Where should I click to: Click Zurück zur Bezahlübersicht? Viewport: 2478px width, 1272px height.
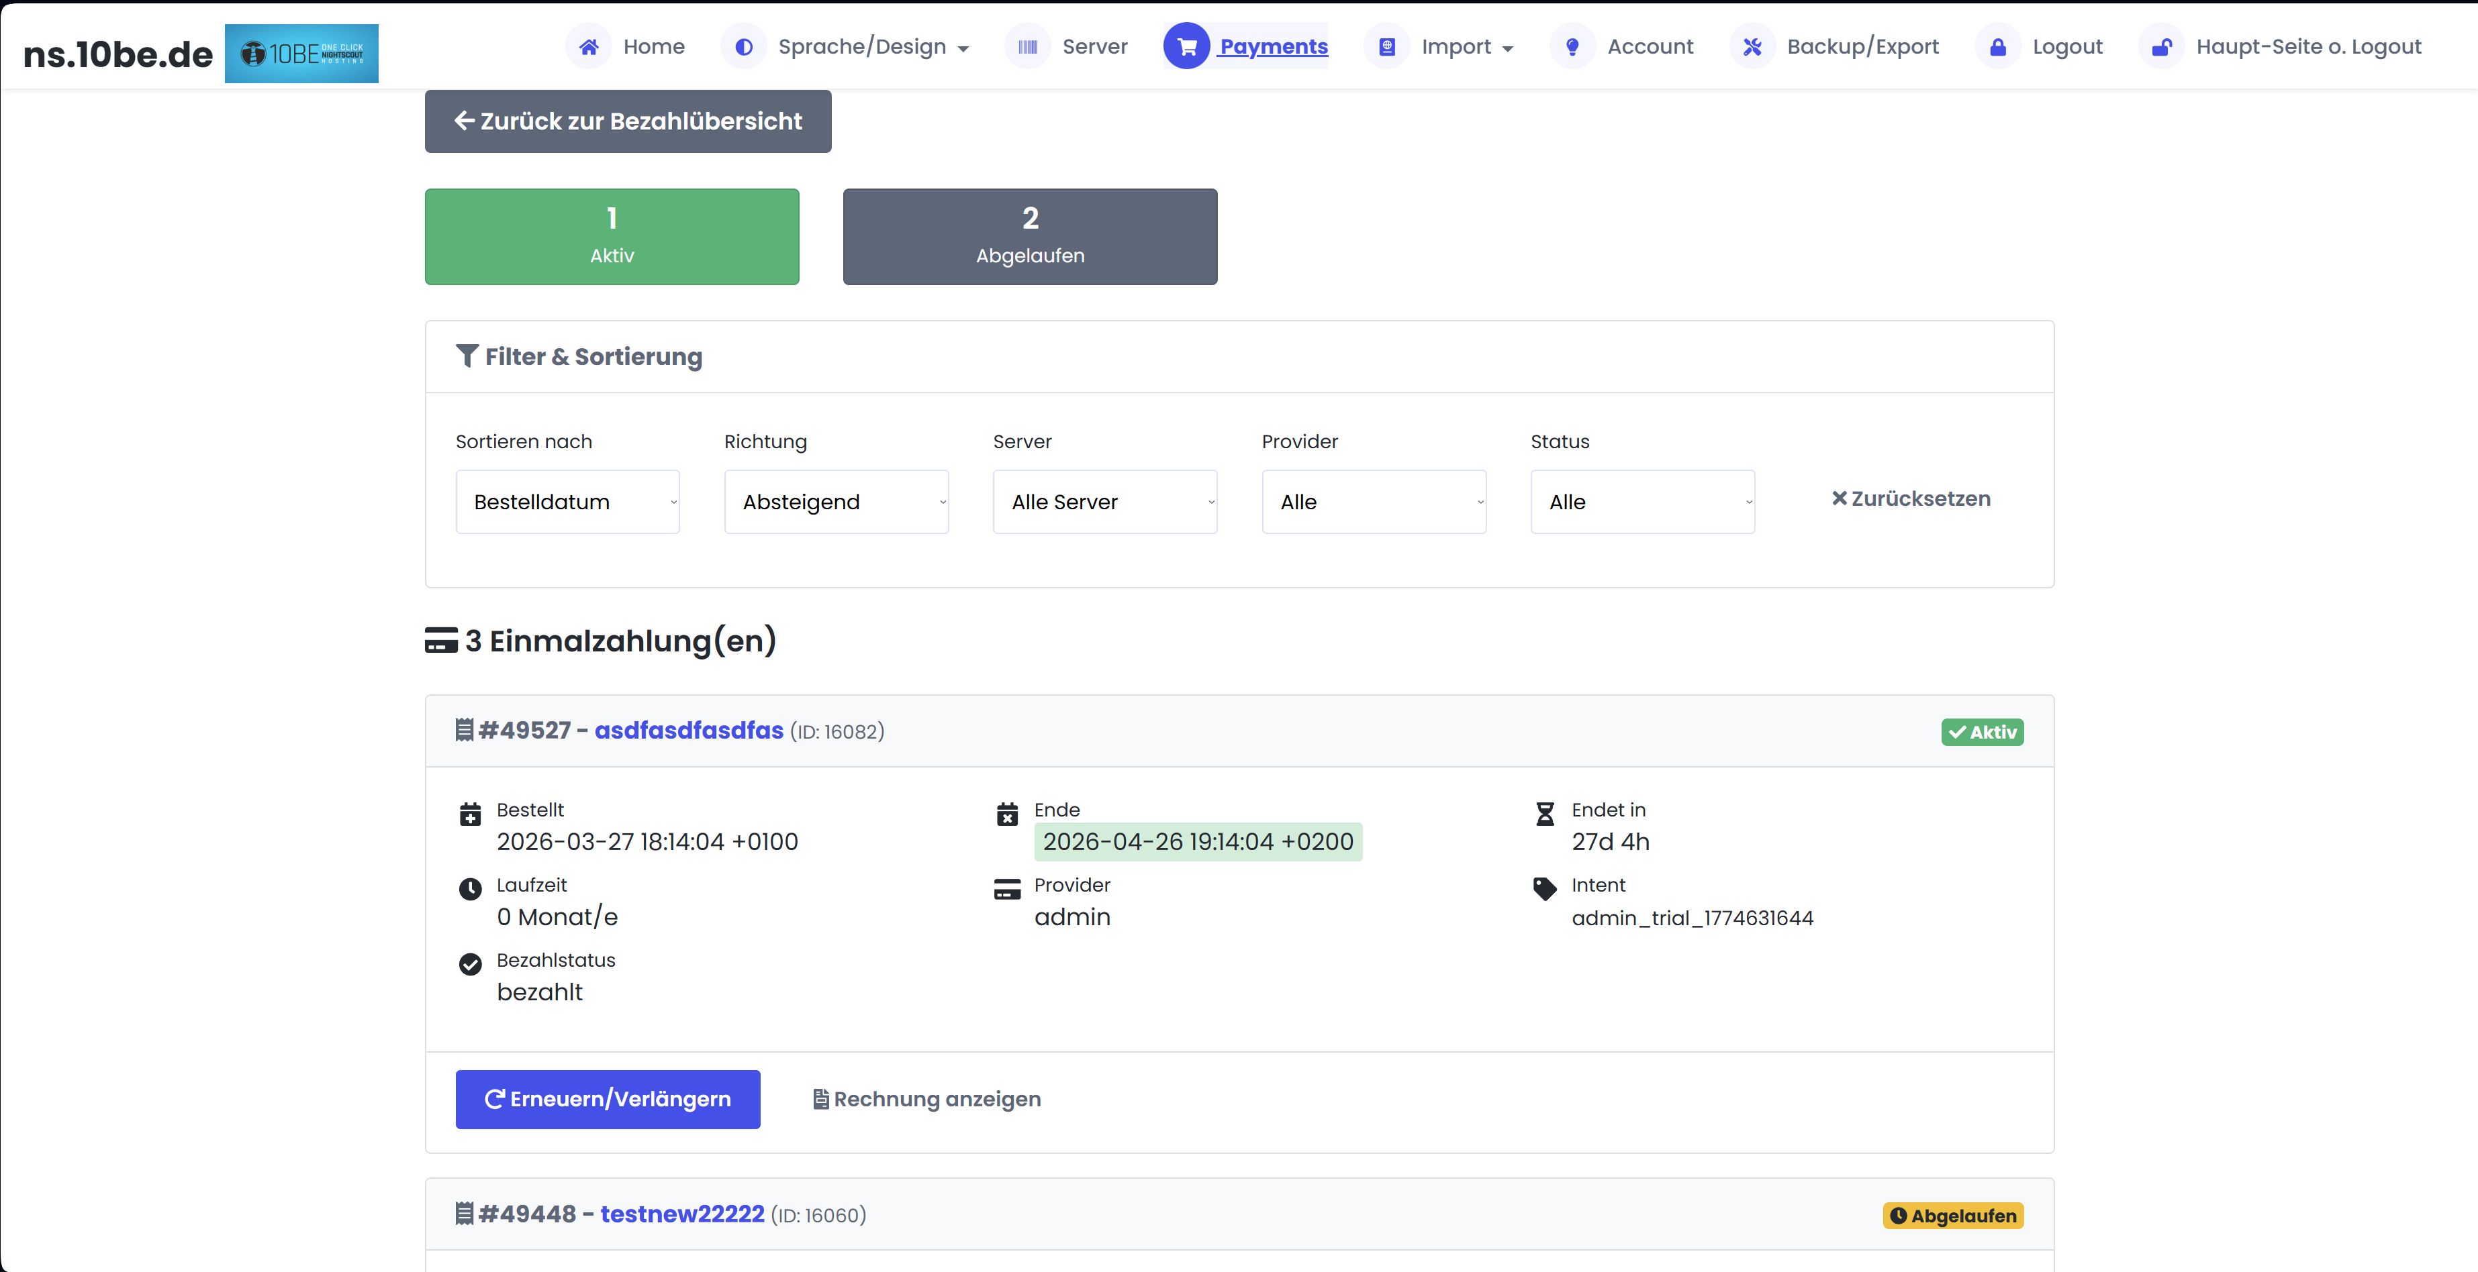point(628,120)
